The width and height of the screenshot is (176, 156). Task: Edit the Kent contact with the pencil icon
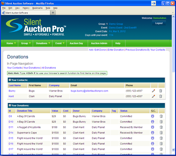point(154,96)
